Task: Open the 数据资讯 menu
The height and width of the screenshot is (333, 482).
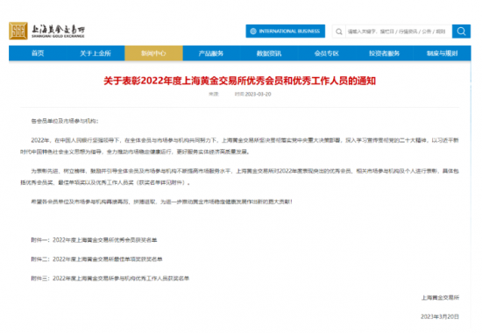Action: [269, 53]
